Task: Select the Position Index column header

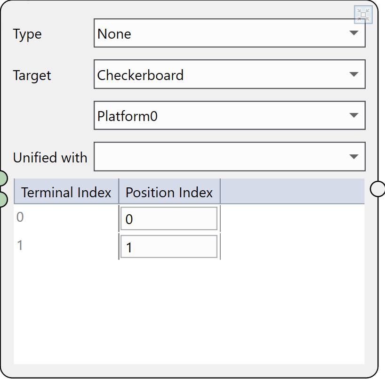Action: (169, 192)
